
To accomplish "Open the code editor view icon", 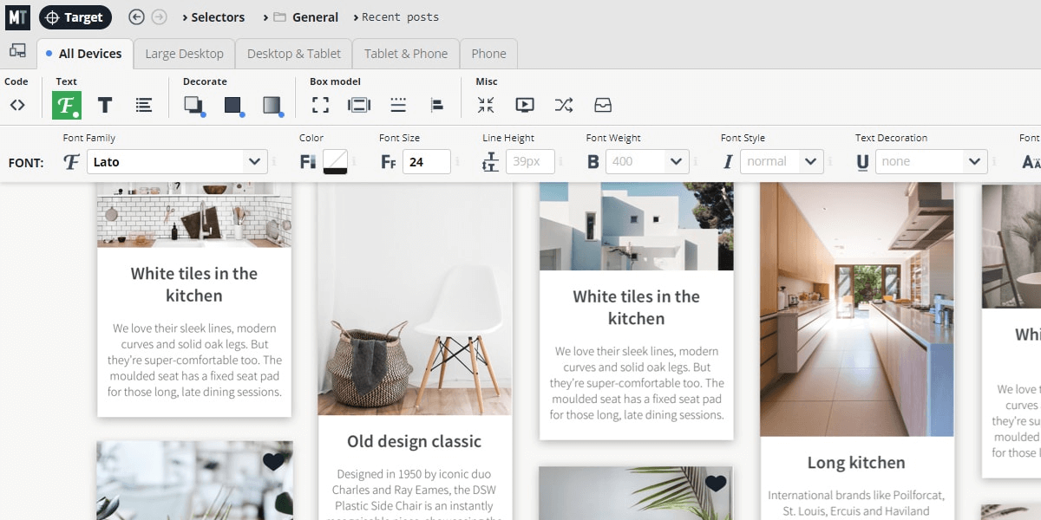I will [x=17, y=105].
